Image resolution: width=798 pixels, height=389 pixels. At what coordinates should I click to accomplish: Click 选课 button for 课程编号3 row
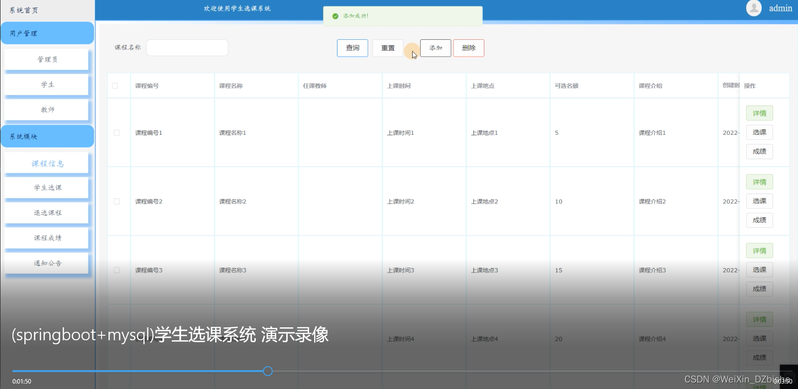759,270
